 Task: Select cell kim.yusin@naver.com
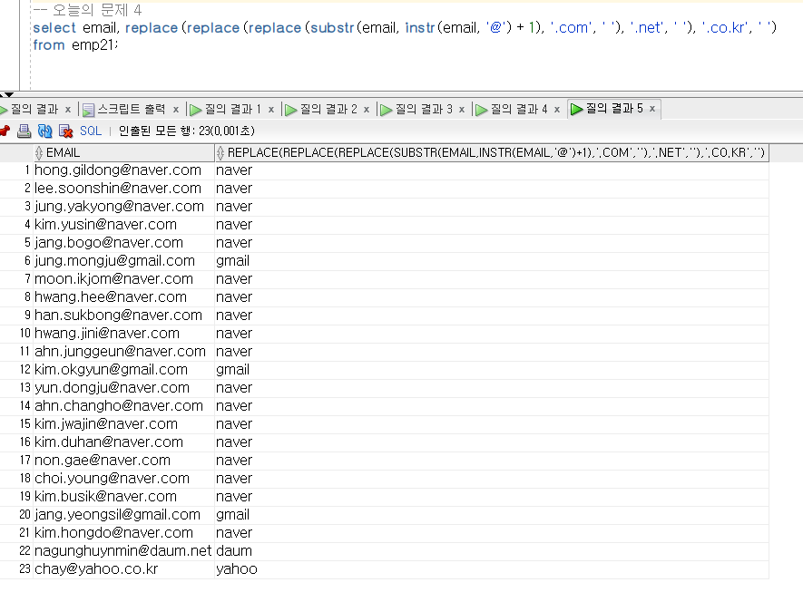coord(124,224)
